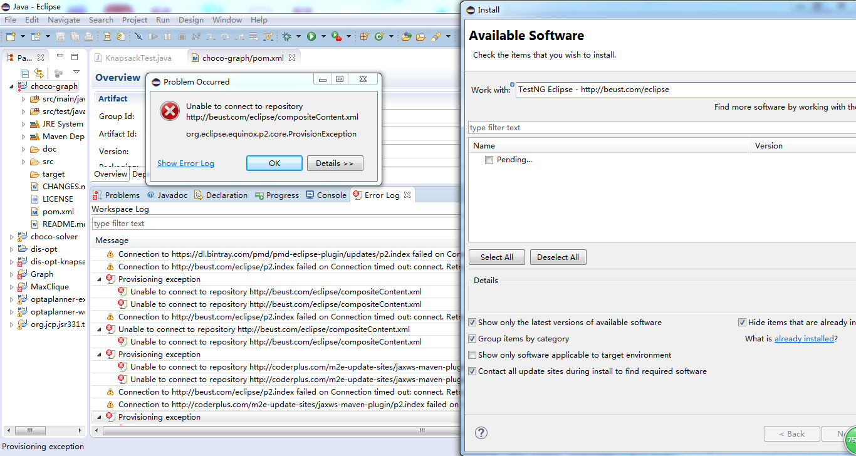856x456 pixels.
Task: Open the Debug configurations dropdown arrow
Action: (x=298, y=36)
